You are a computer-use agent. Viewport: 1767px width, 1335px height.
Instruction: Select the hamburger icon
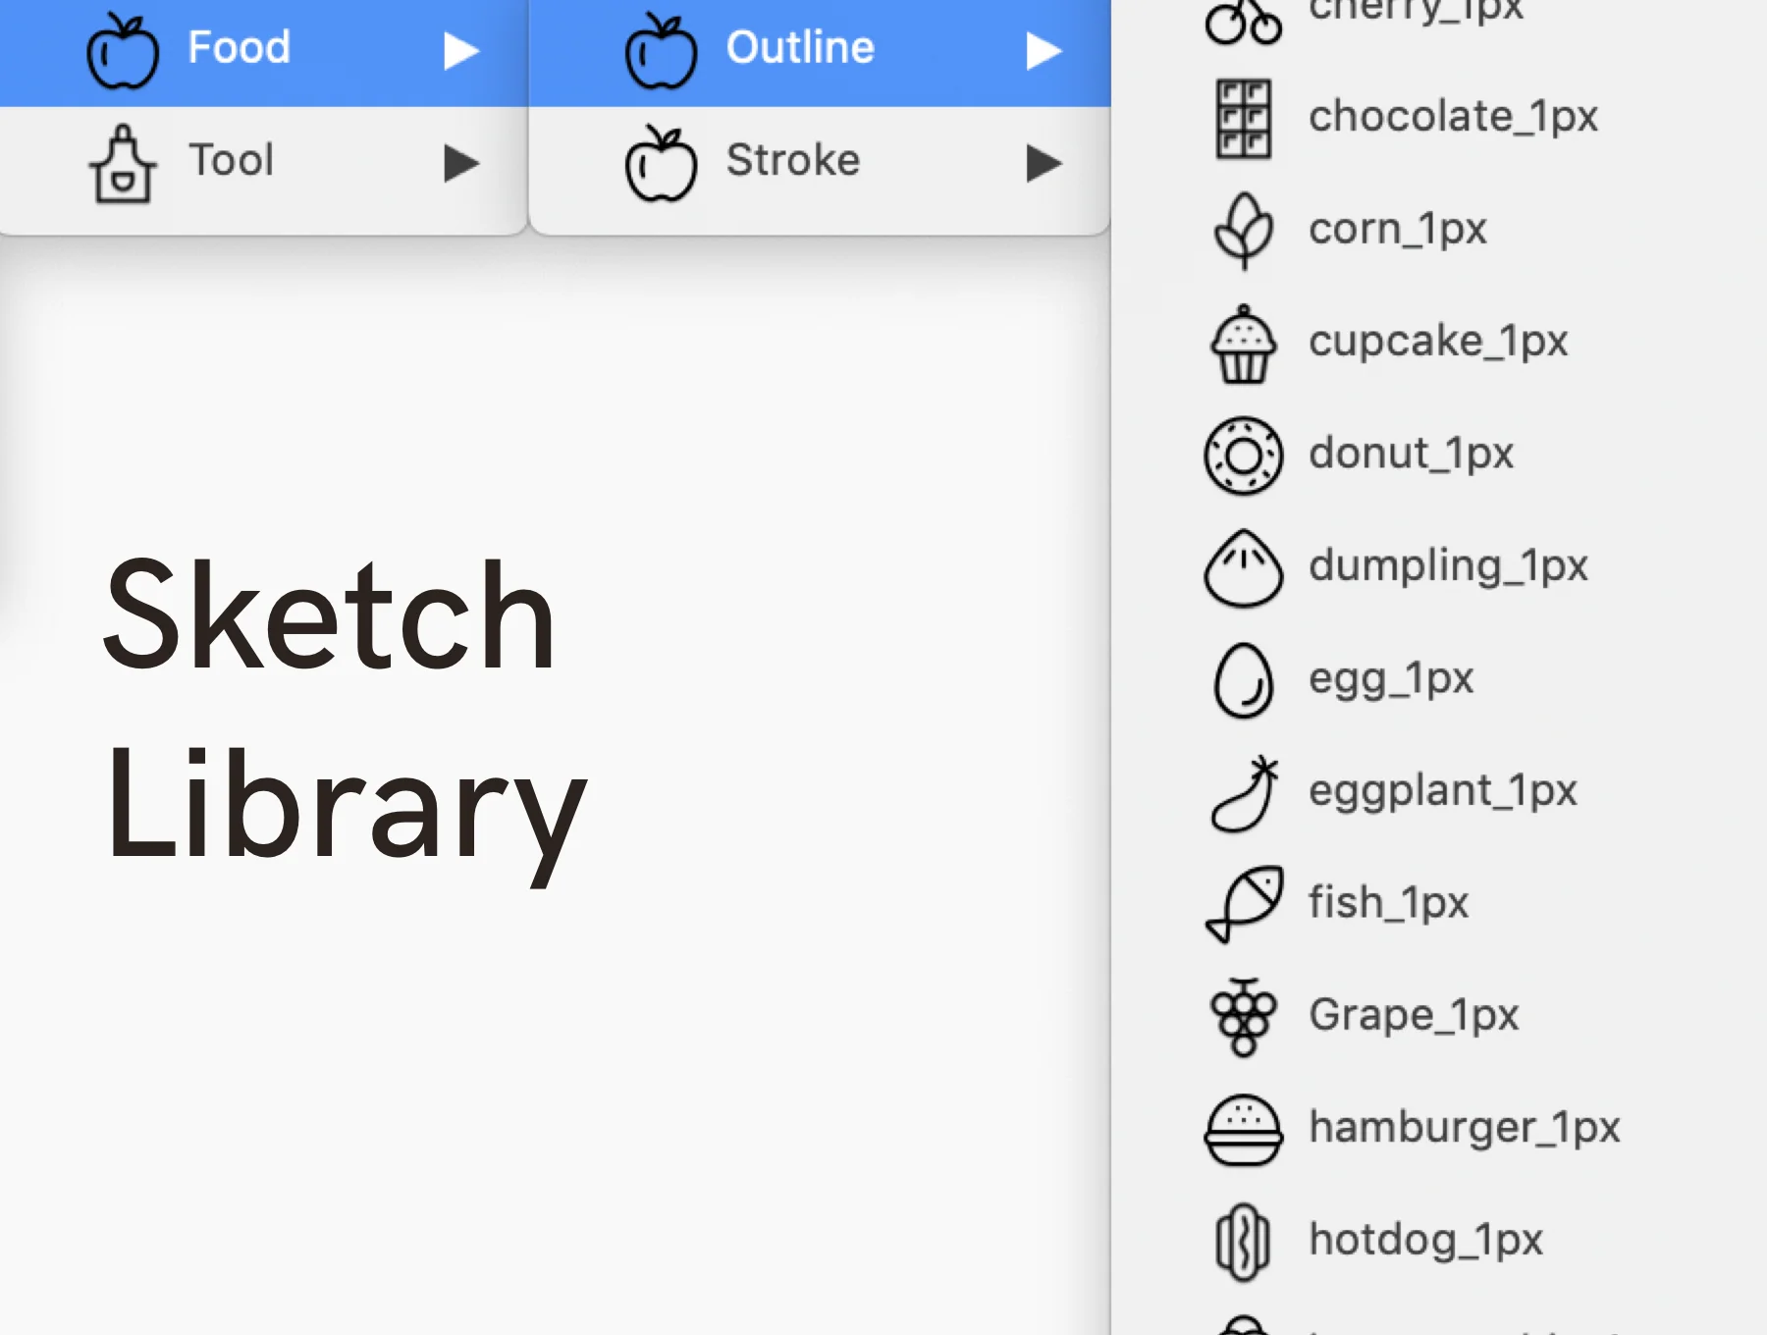(1244, 1130)
